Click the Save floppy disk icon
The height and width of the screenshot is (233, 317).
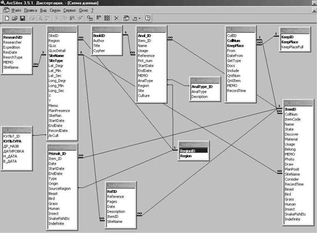[22, 18]
